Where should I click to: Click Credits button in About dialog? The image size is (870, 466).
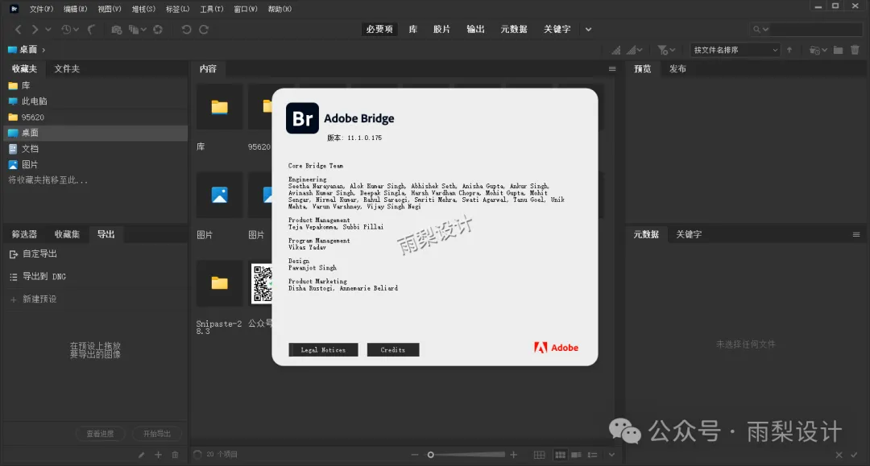(393, 349)
